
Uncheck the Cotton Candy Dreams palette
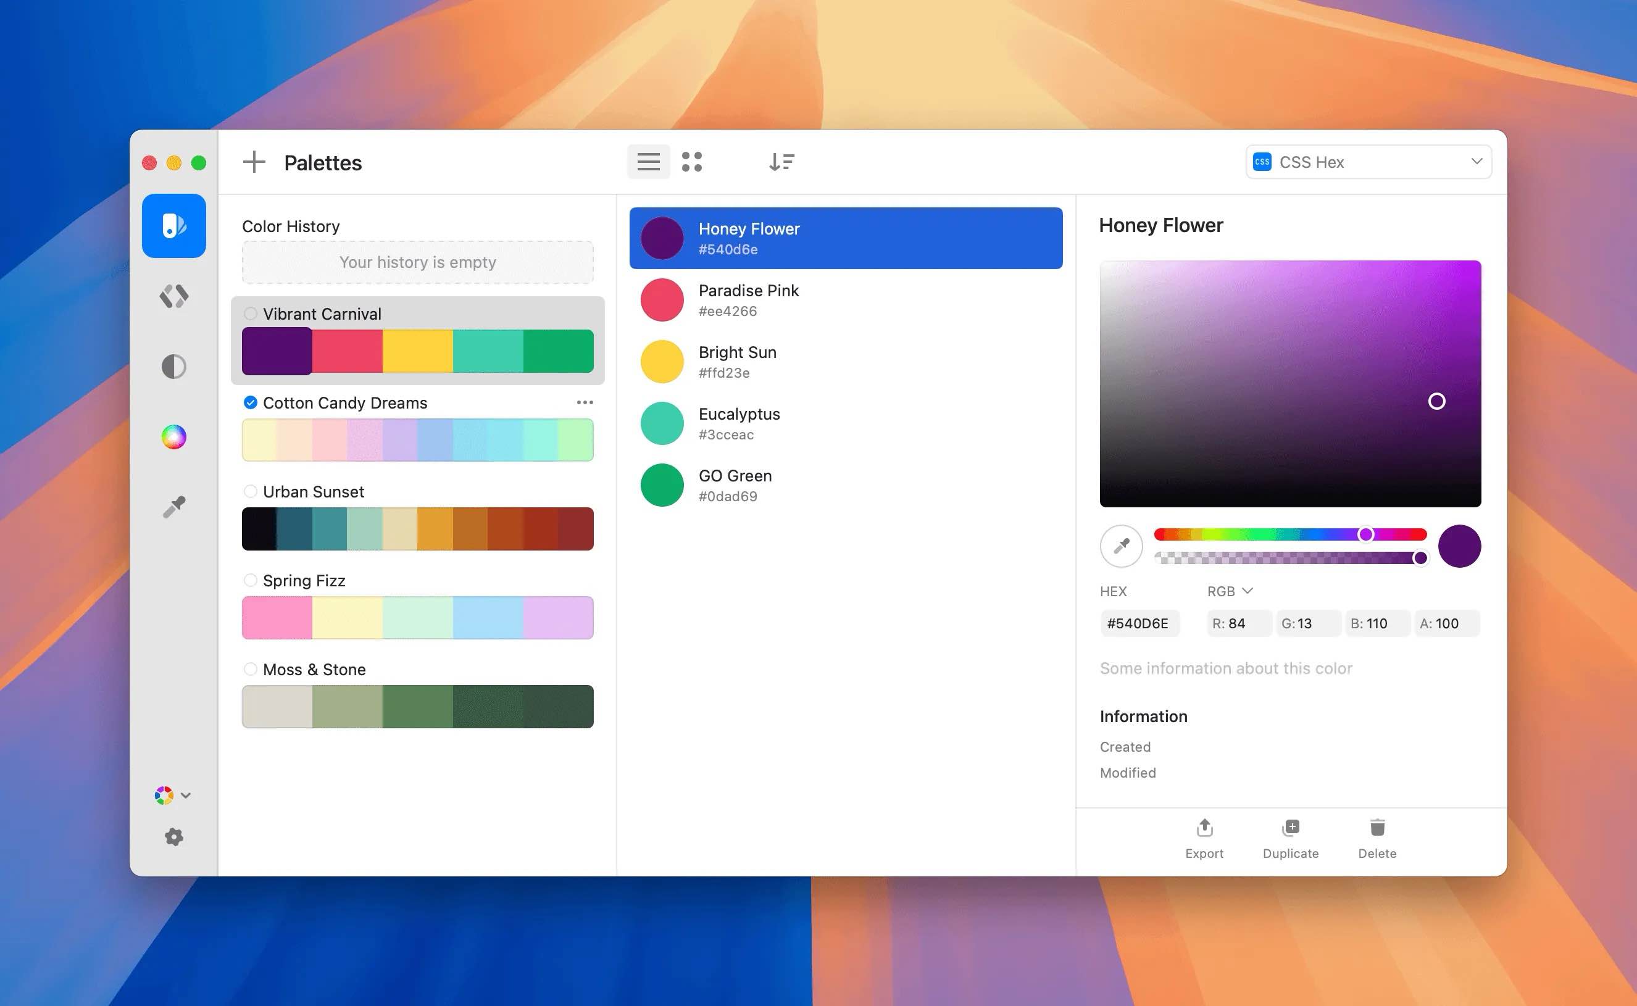251,402
